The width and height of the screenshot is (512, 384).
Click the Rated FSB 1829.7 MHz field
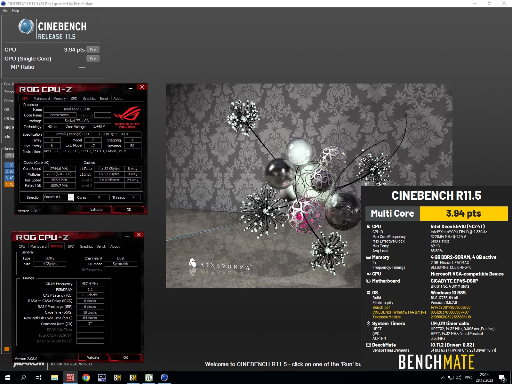tap(60, 186)
